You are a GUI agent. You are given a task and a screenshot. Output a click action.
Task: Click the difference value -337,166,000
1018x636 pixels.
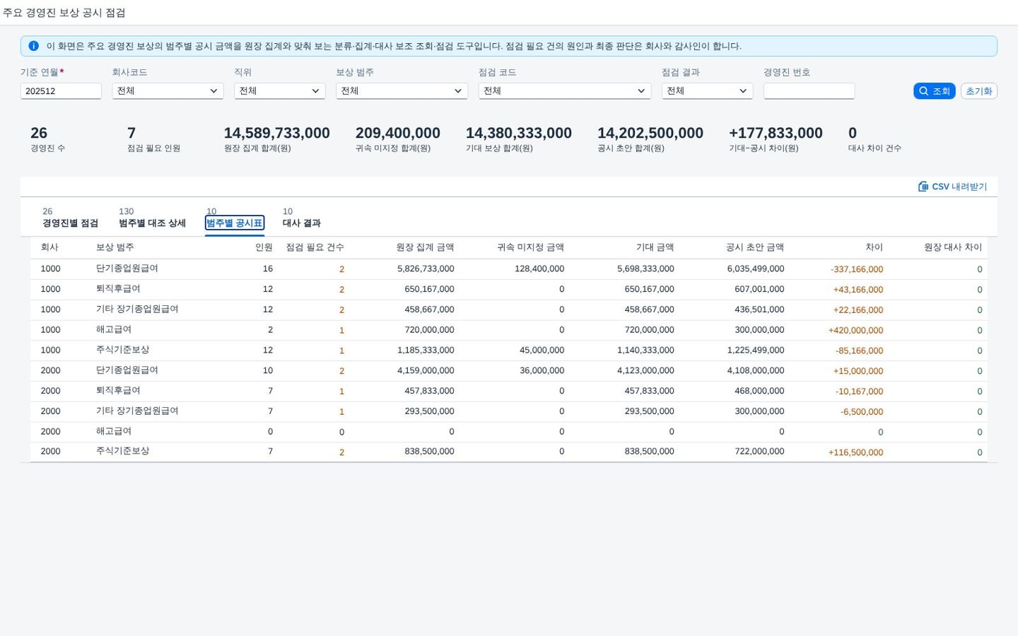(857, 269)
